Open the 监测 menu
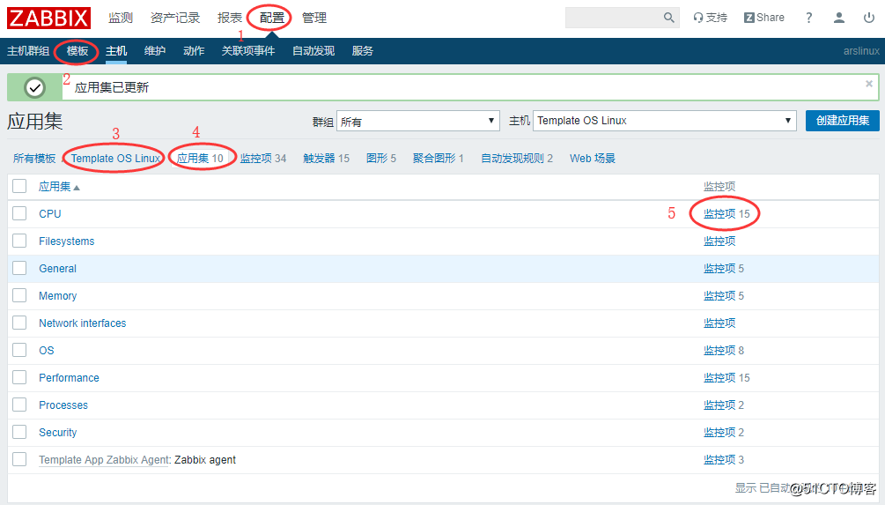The height and width of the screenshot is (505, 885). tap(121, 19)
